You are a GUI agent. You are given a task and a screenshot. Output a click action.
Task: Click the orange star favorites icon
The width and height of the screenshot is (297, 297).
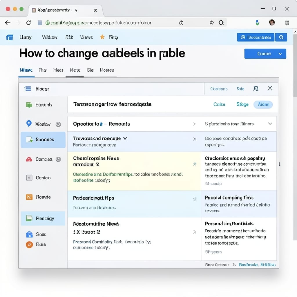pos(102,37)
